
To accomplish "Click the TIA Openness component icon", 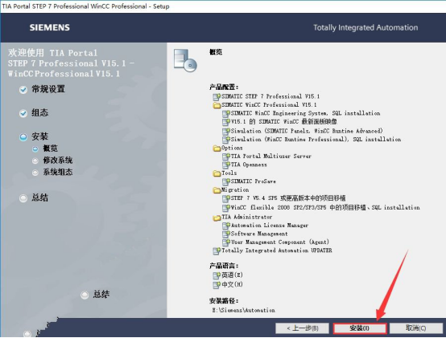I will pos(226,165).
